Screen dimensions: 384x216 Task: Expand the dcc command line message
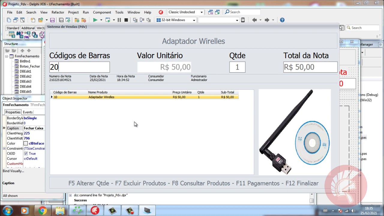coord(70,195)
